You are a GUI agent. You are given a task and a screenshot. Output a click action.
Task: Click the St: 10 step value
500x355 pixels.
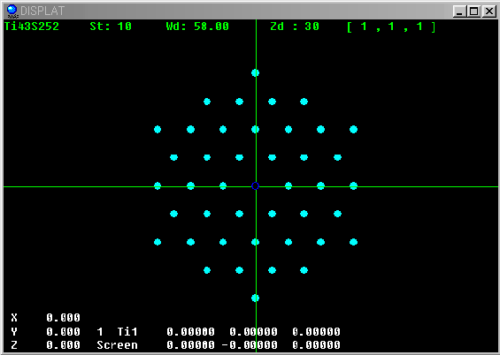coord(111,26)
